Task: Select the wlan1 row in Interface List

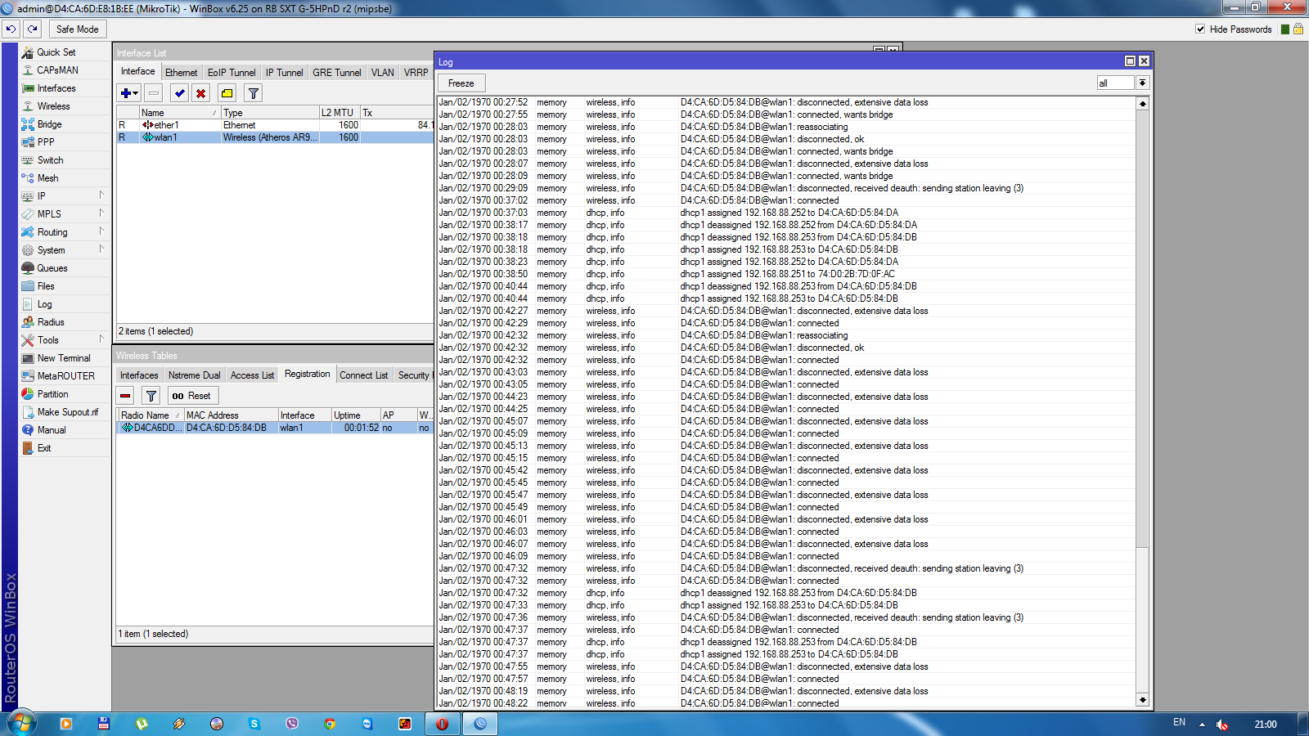Action: [275, 137]
